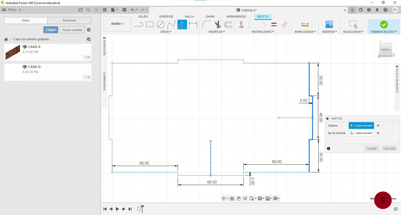
Task: Click the Cargar upload button
Action: point(51,30)
